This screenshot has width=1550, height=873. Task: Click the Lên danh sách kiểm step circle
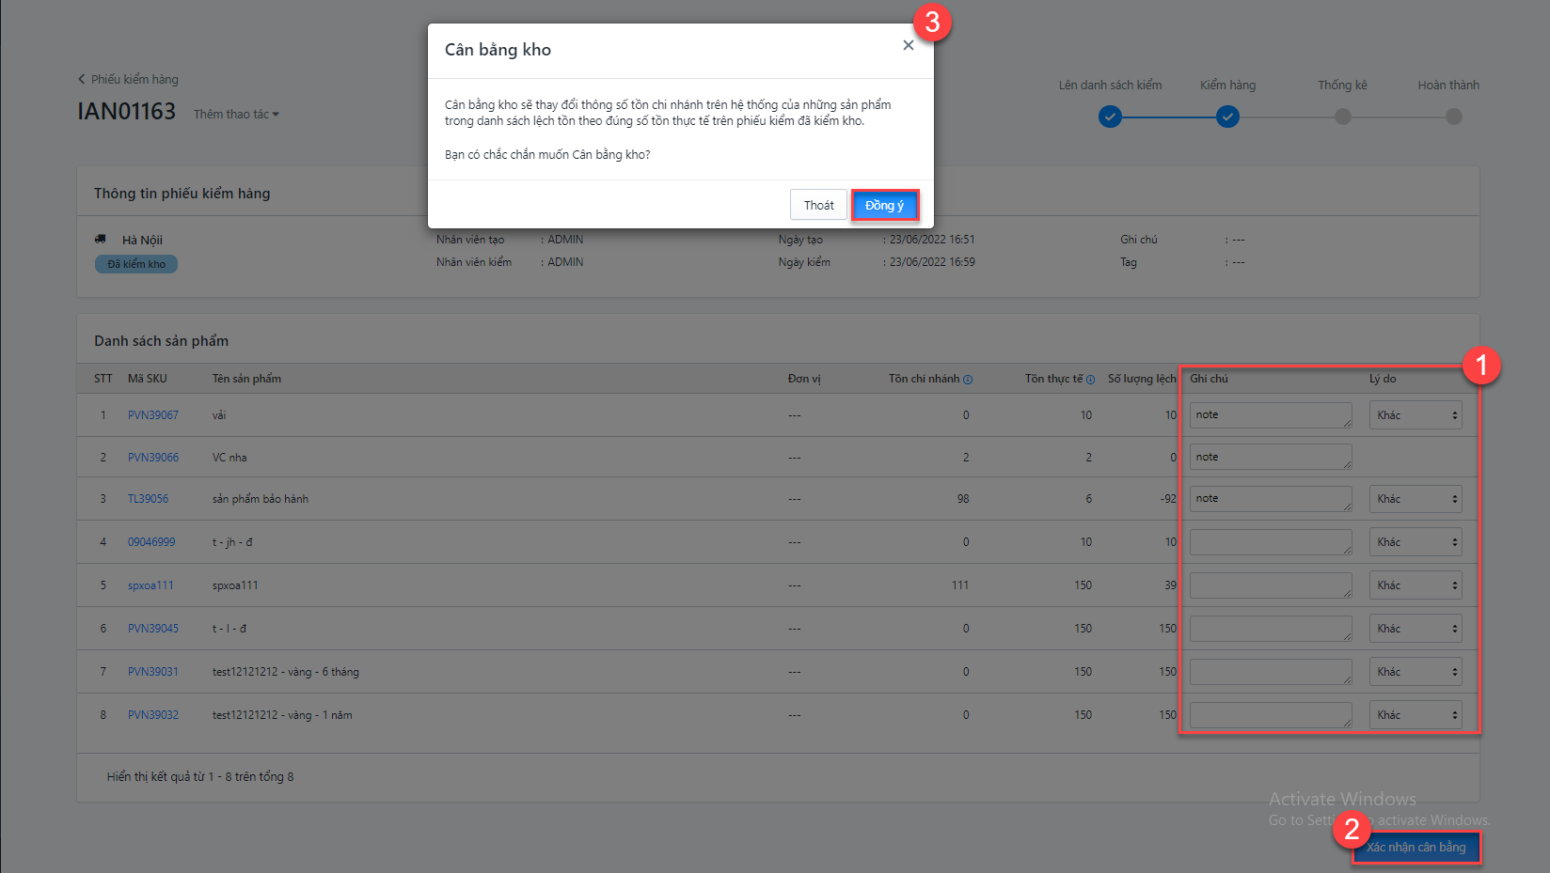click(x=1110, y=117)
